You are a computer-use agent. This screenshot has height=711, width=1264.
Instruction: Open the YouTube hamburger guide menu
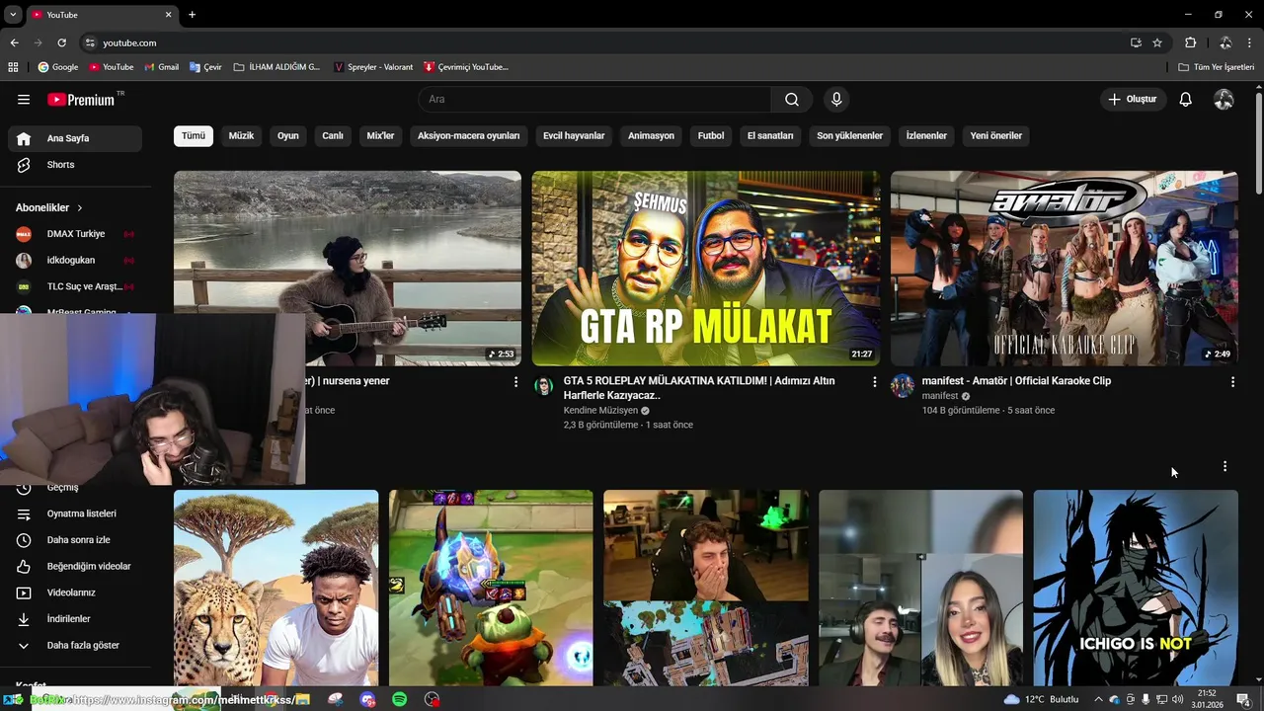coord(24,100)
